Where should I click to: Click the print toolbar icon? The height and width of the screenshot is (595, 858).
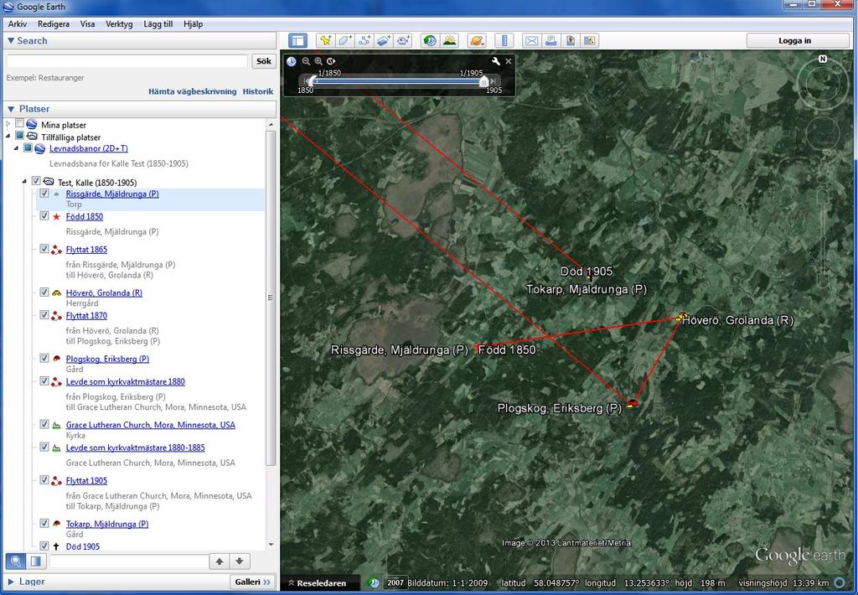(x=550, y=40)
